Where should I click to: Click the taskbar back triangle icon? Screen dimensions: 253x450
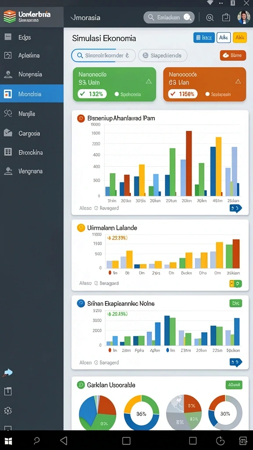[x=64, y=440]
